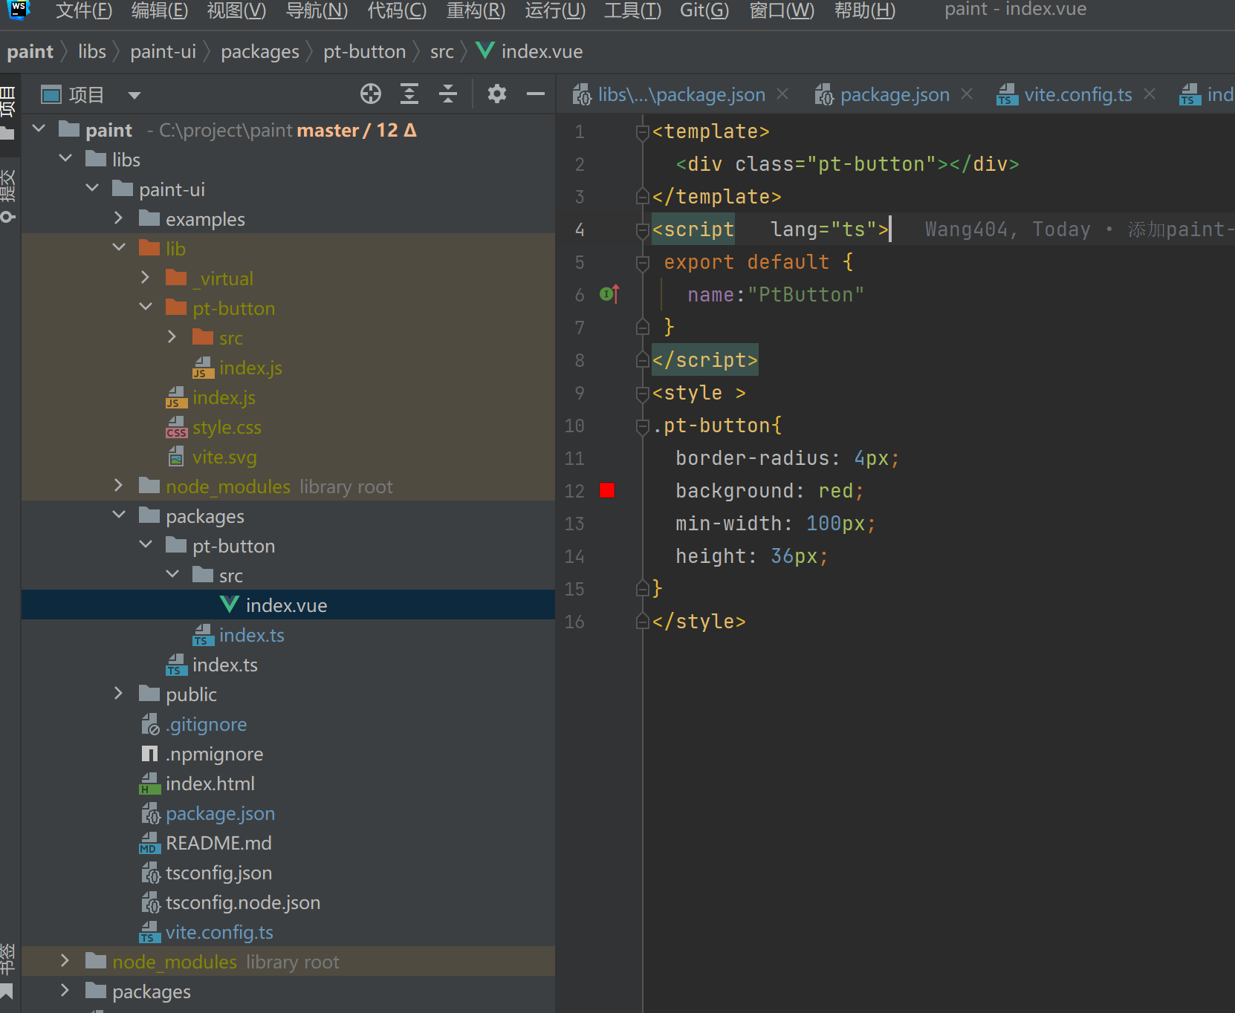Fold the script block on line 4
The width and height of the screenshot is (1235, 1013).
[643, 230]
